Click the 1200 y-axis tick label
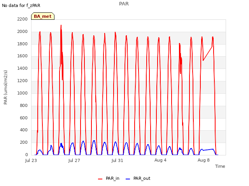The image size is (249, 186). (23, 81)
